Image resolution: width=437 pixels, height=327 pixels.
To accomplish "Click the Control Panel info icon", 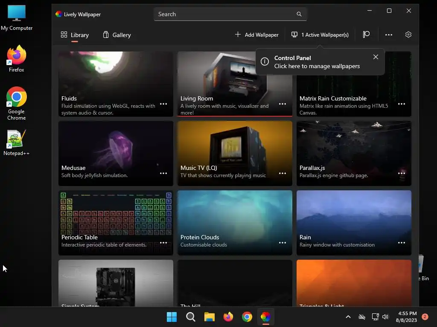I will pos(265,62).
